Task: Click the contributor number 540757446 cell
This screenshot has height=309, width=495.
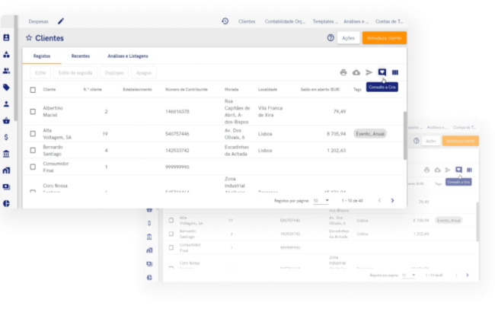Action: [177, 134]
